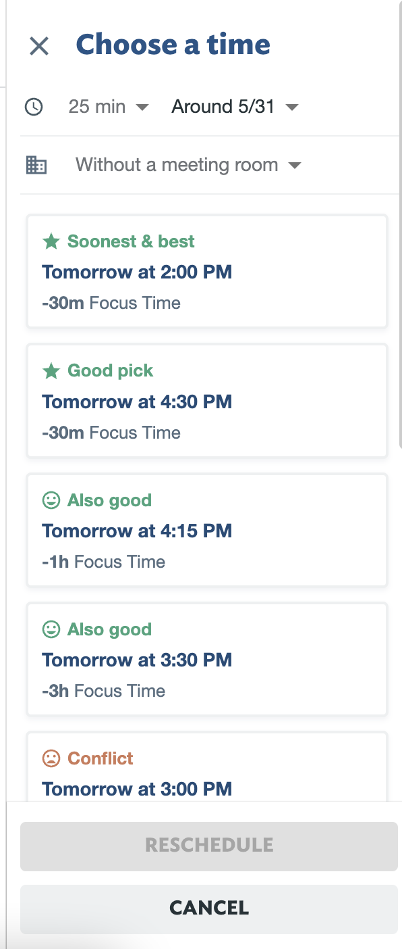Choose the Tomorrow at 4:15 PM card
The image size is (402, 949).
click(207, 530)
